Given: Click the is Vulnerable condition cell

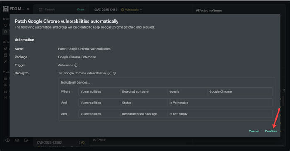Looking at the screenshot, I should [220, 103].
